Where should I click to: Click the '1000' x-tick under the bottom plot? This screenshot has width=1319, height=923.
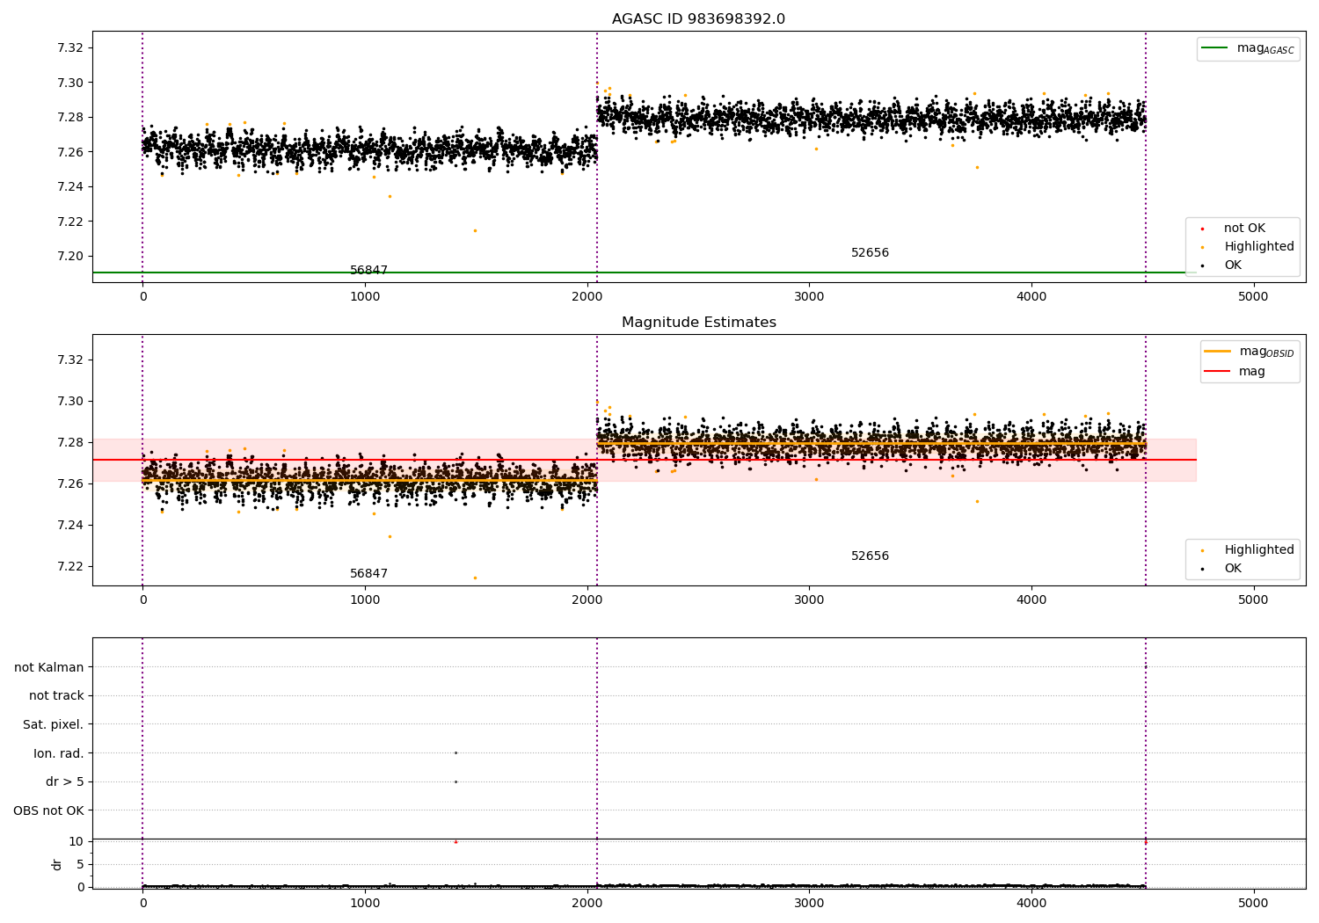365,903
